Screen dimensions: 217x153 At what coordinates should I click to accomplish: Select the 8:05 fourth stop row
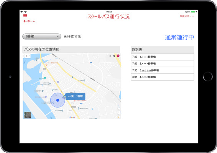tap(162, 77)
